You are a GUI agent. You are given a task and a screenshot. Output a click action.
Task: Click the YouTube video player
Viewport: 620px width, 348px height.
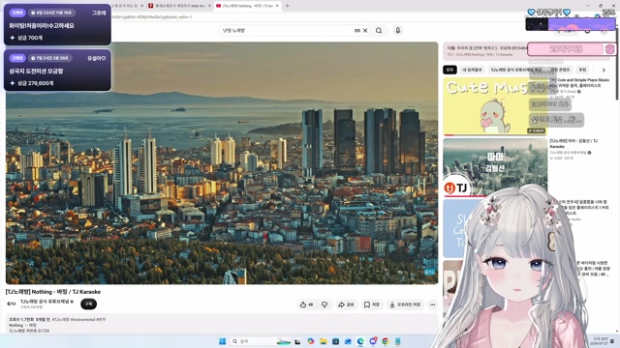(x=222, y=163)
